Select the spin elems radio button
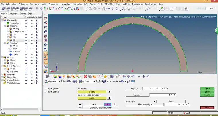The width and height of the screenshot is (218, 116). click(46, 92)
